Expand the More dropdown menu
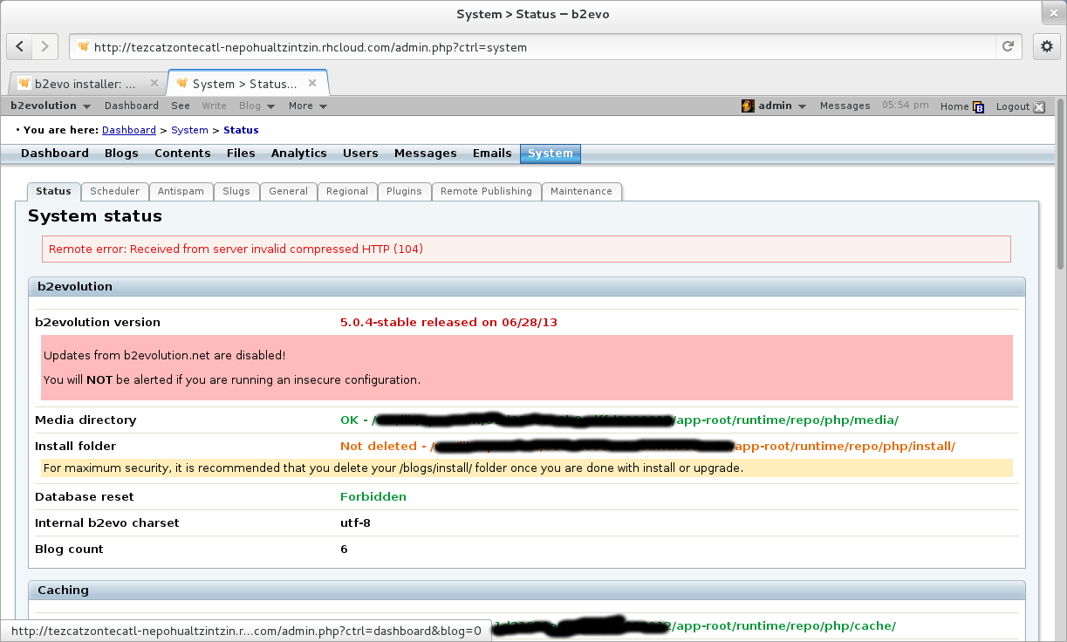The height and width of the screenshot is (642, 1067). 308,106
